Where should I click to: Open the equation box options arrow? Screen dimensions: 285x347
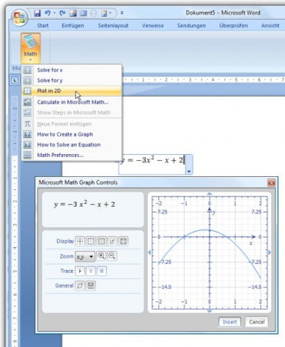point(189,171)
